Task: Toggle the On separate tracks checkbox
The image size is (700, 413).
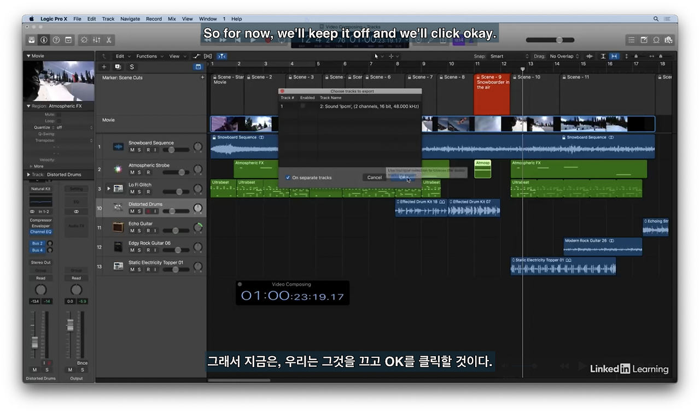Action: pos(288,178)
